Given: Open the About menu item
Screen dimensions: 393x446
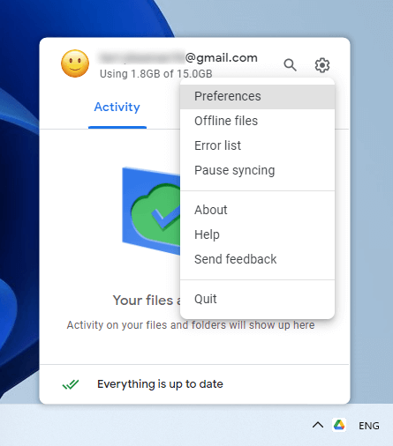Looking at the screenshot, I should 257,210.
